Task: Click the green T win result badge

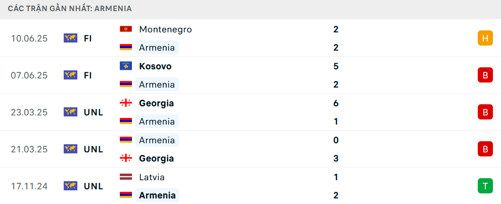Action: coord(485,186)
